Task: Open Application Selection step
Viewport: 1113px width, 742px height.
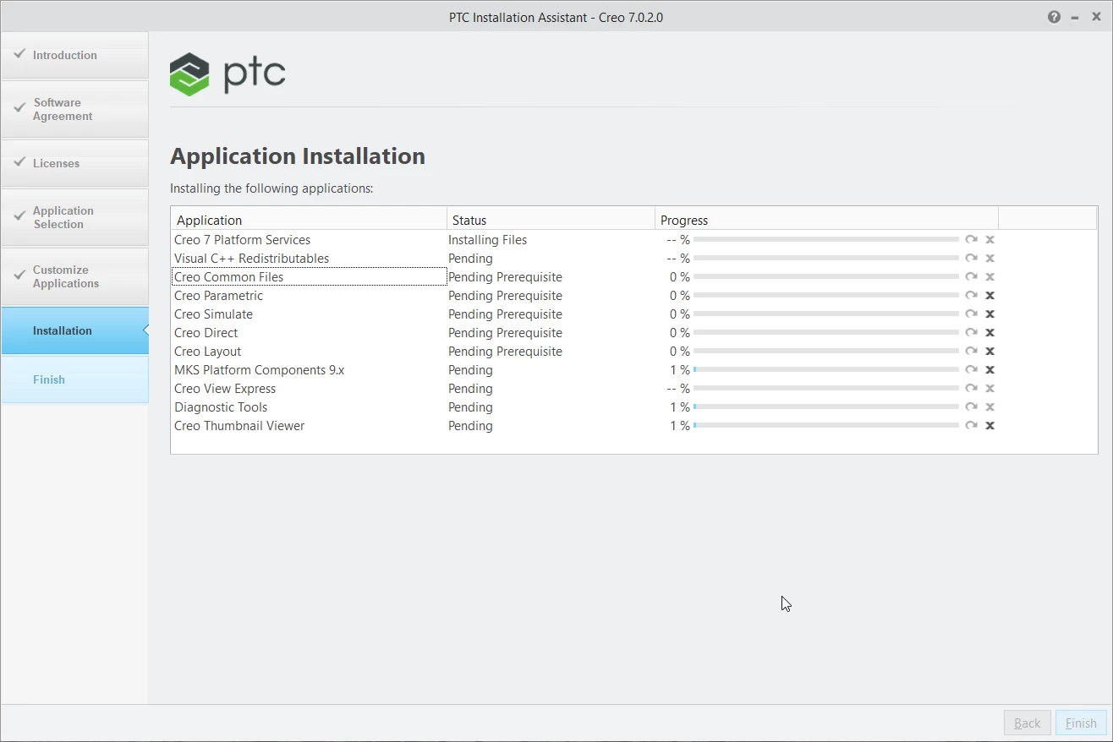Action: (74, 218)
